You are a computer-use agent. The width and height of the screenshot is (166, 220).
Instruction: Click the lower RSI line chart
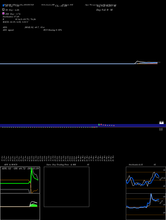coord(146,207)
